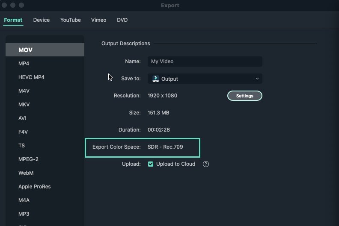The width and height of the screenshot is (339, 226).
Task: Select MOV format in the list
Action: point(45,50)
